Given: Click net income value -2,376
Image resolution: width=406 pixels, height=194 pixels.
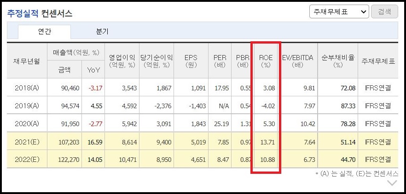Looking at the screenshot, I should tap(162, 106).
